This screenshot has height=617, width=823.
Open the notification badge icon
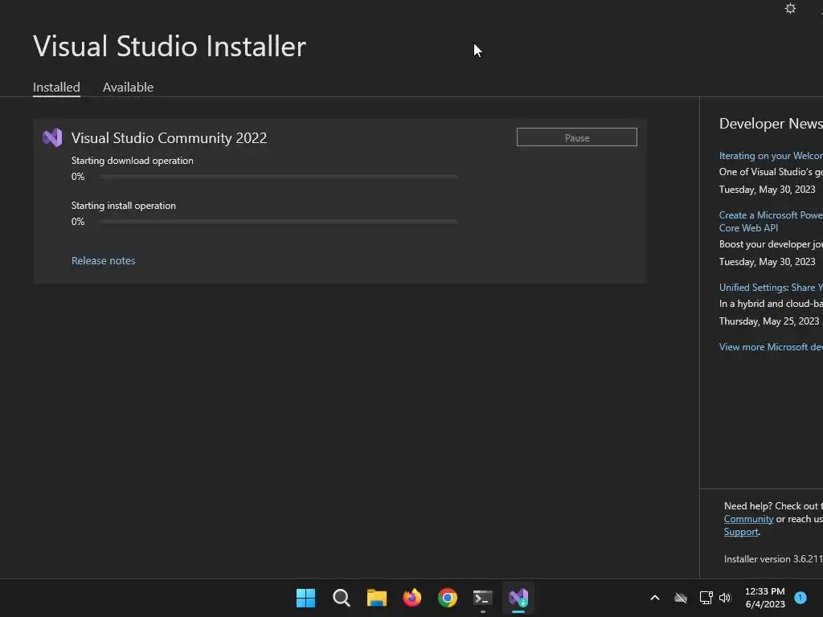point(800,598)
